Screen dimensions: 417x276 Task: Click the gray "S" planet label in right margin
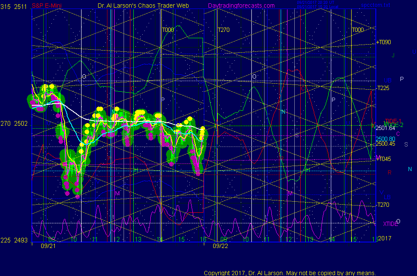(406, 144)
